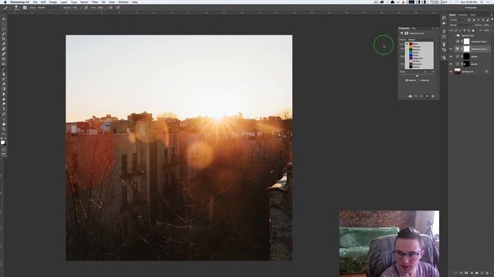Select the Absolute radio option
The image size is (494, 277).
coord(424,80)
